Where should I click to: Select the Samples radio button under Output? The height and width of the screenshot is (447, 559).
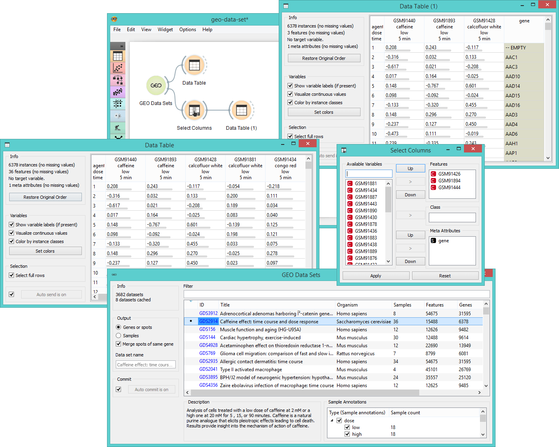point(118,335)
